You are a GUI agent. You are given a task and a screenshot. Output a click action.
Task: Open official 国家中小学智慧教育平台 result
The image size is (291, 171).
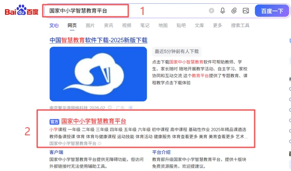point(94,121)
